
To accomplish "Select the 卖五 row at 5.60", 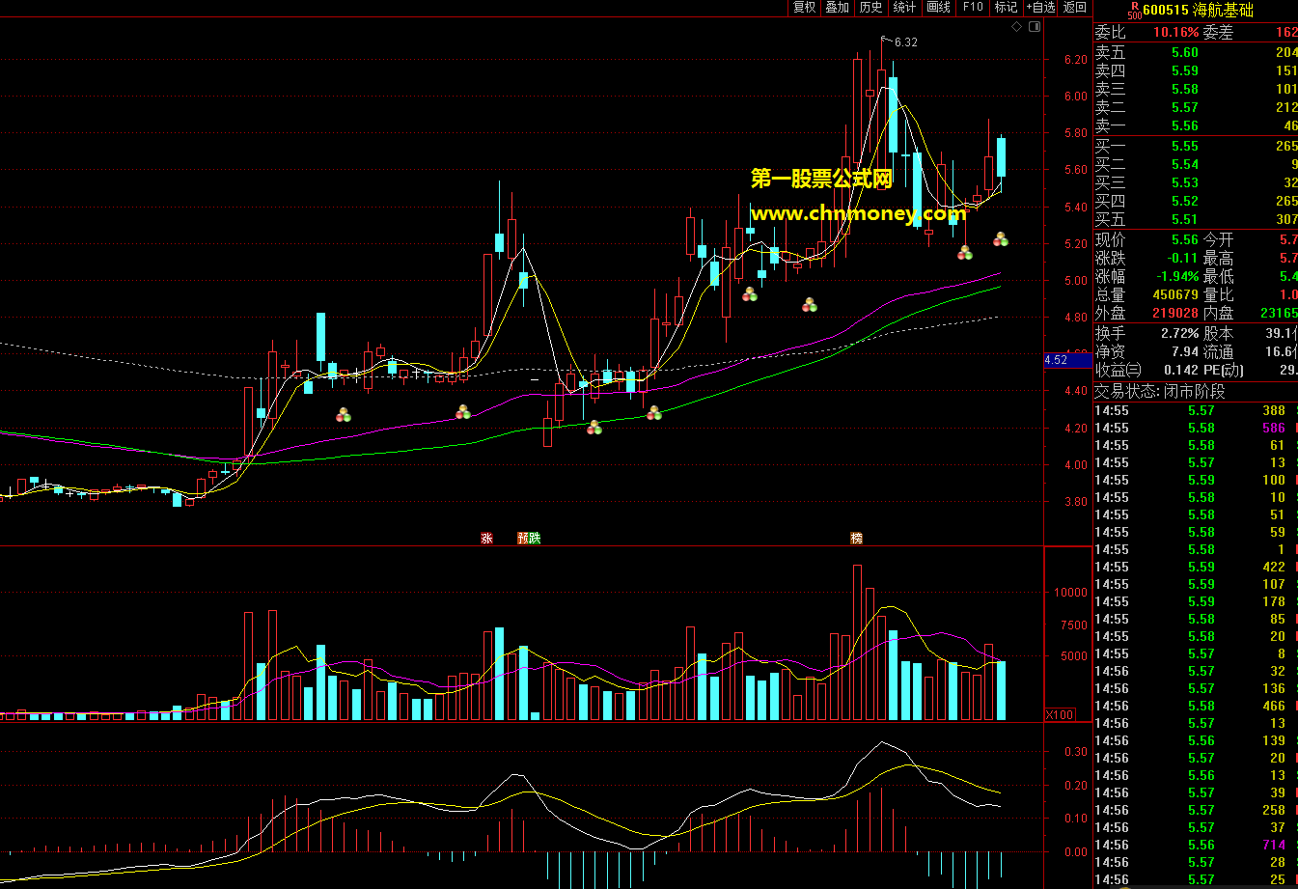I will pyautogui.click(x=1196, y=53).
